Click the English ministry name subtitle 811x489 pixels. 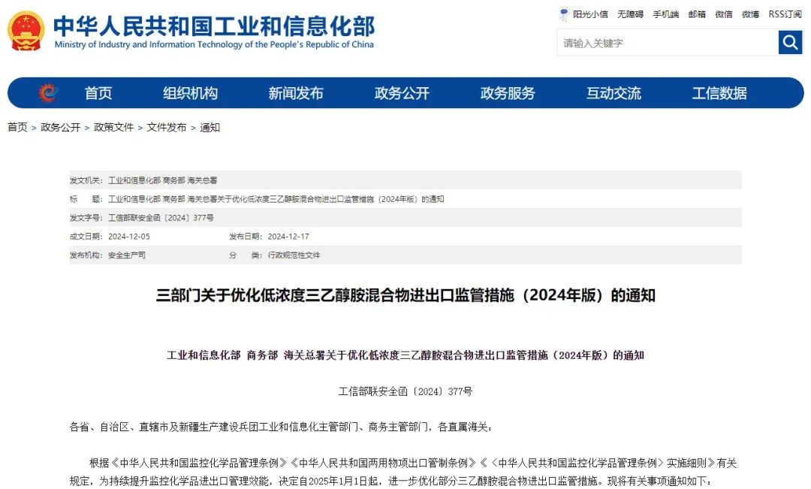point(214,44)
